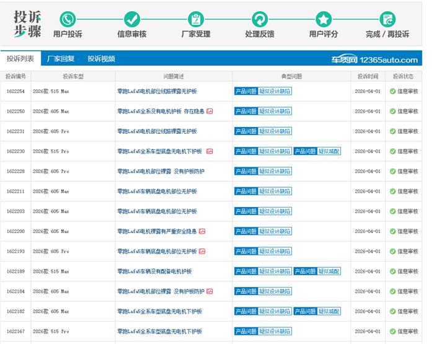Image resolution: width=434 pixels, height=344 pixels.
Task: Open image icon on complaint 1622250
Action: coord(210,112)
